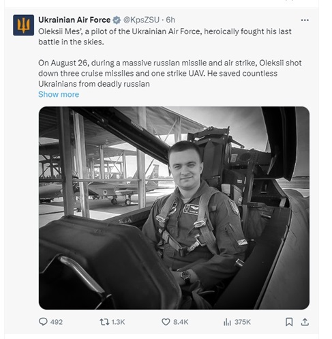Open the Ukrainian Air Force trident avatar
Image resolution: width=332 pixels, height=339 pixels.
[x=23, y=25]
